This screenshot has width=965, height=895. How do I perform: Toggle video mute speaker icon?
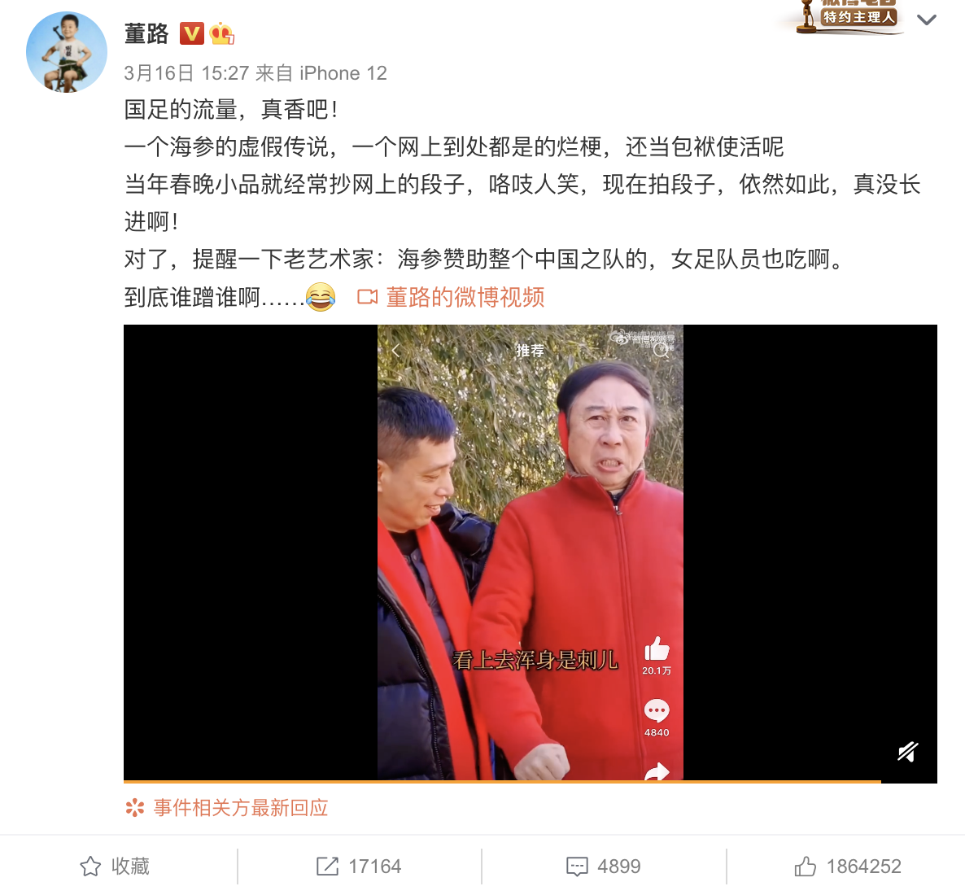908,752
